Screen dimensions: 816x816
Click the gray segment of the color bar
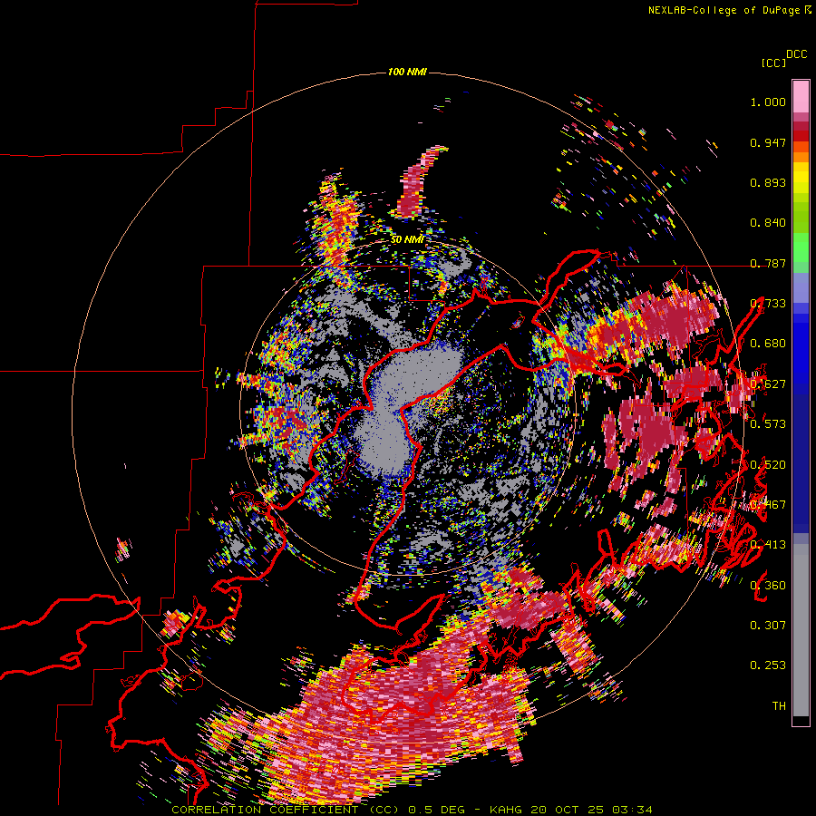801,630
